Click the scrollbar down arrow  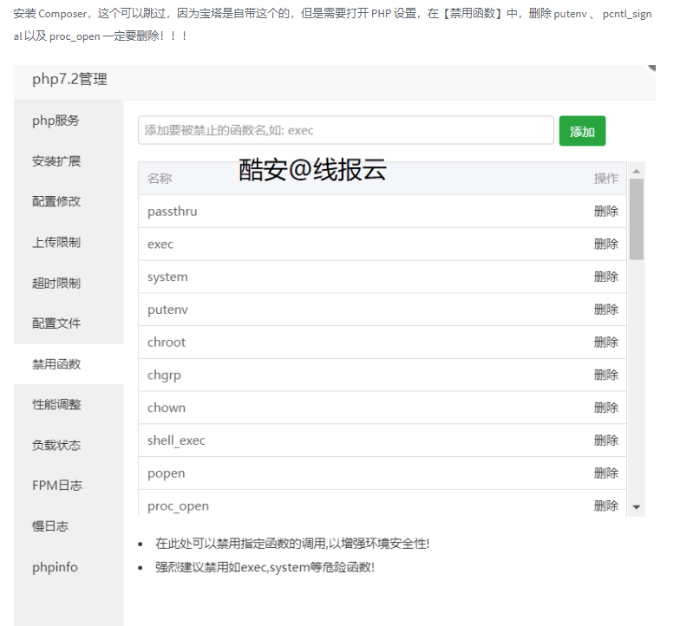click(637, 507)
